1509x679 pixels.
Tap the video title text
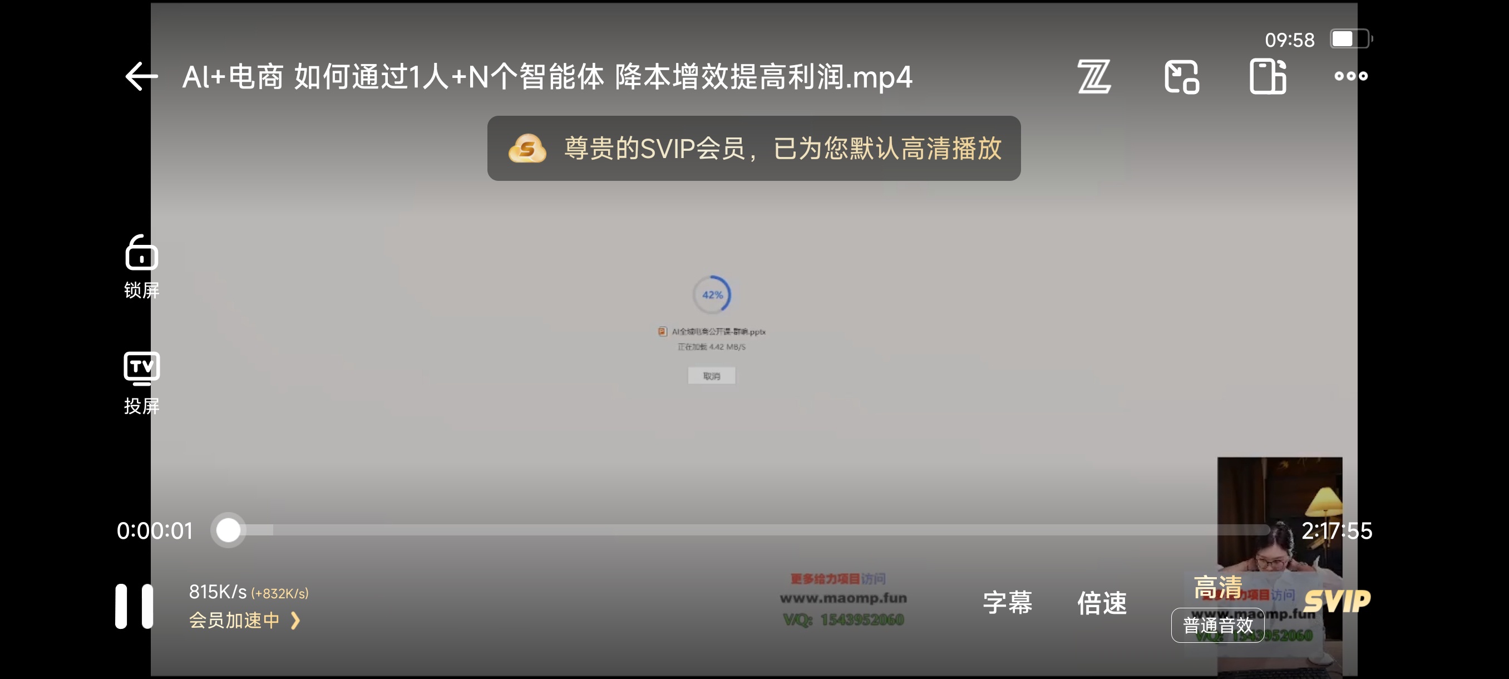[x=547, y=77]
